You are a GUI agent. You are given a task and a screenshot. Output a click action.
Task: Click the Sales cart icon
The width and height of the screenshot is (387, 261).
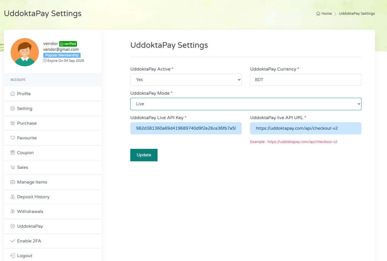coord(13,167)
